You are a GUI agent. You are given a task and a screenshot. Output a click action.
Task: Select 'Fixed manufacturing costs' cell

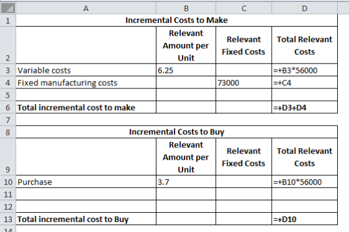pos(86,83)
